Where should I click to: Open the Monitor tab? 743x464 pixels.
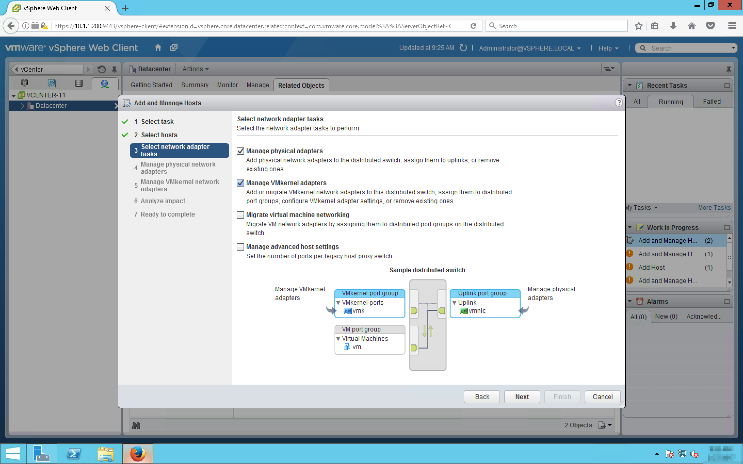click(227, 85)
